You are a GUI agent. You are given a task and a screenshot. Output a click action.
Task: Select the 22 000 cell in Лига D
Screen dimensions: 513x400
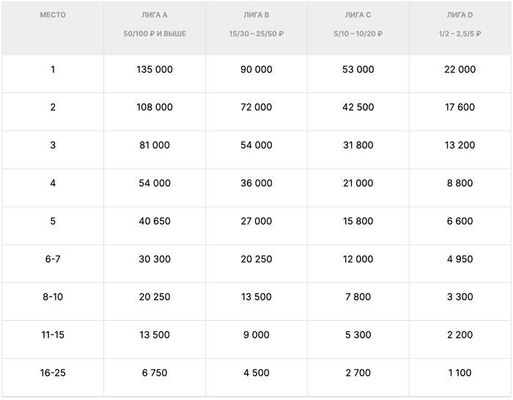coord(460,70)
